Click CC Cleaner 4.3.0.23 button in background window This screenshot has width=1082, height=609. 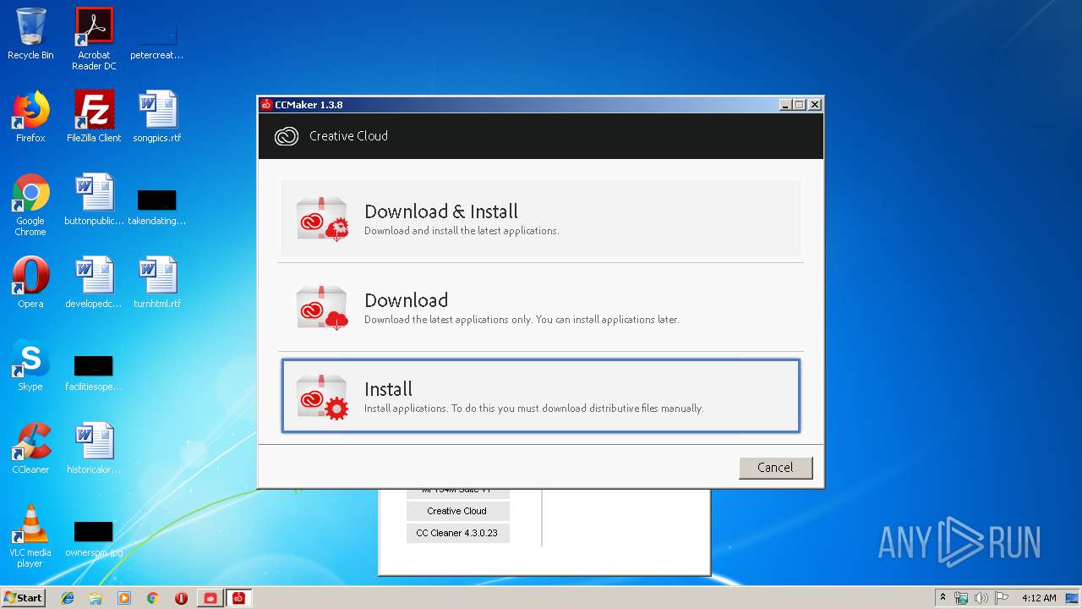(x=457, y=533)
